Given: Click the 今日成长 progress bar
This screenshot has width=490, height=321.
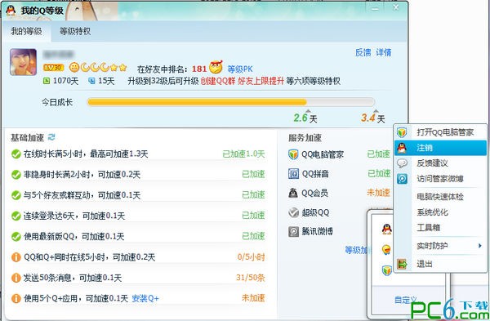Looking at the screenshot, I should pos(231,102).
